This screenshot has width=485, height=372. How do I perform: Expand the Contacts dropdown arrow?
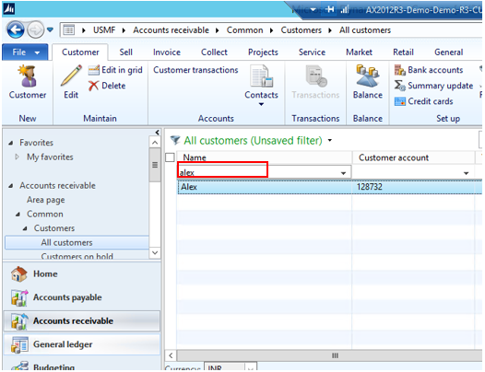click(x=261, y=104)
